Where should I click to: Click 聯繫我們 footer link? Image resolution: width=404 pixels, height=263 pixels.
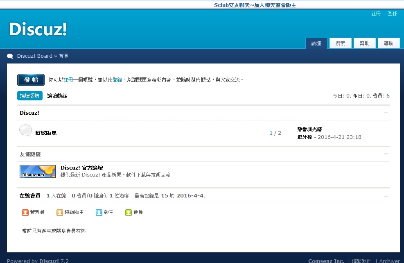[x=361, y=261]
